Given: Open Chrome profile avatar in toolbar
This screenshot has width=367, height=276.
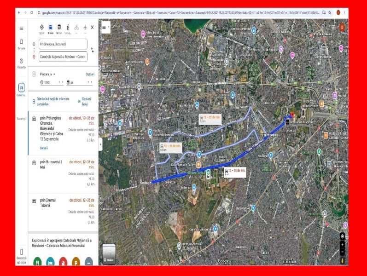Looking at the screenshot, I should click(x=338, y=12).
